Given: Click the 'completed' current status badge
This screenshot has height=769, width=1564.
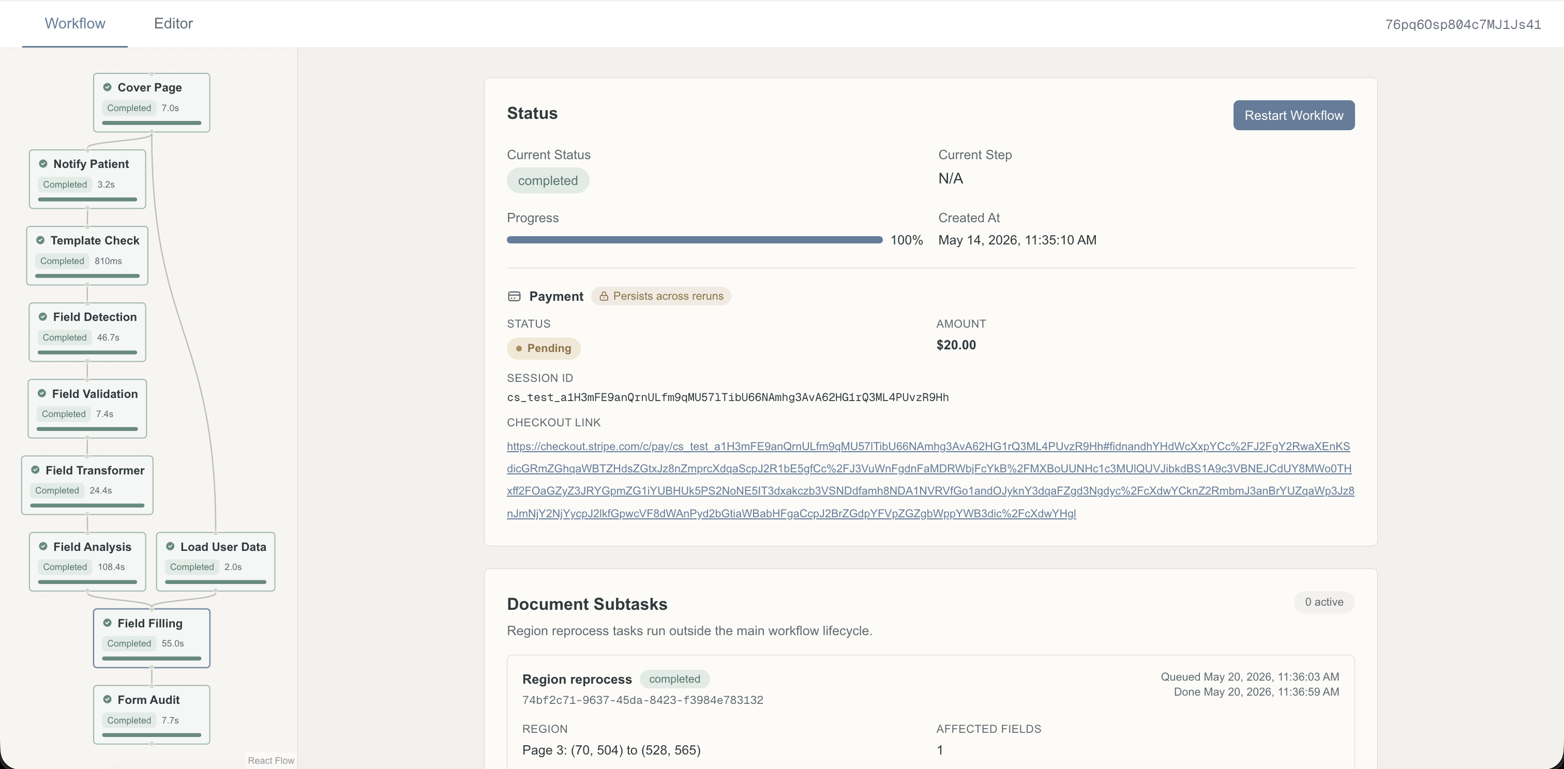Looking at the screenshot, I should click(548, 181).
